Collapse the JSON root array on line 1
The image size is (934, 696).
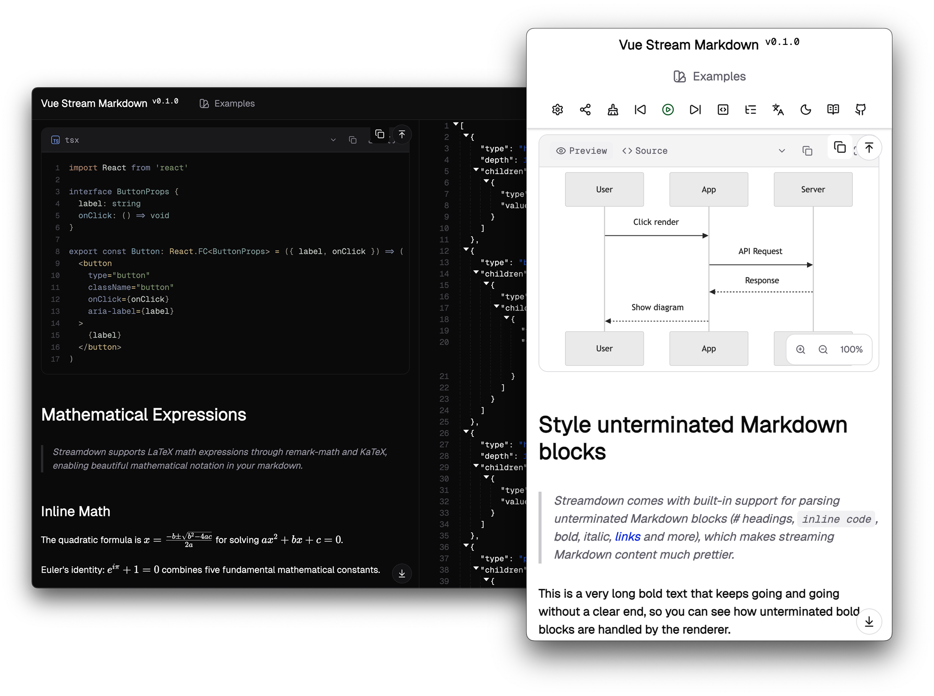point(456,124)
